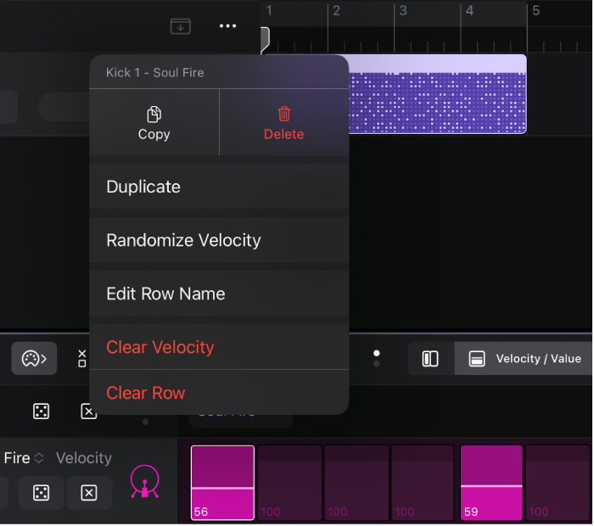Click bar 3 on the timeline ruler
The width and height of the screenshot is (594, 526).
click(x=403, y=11)
